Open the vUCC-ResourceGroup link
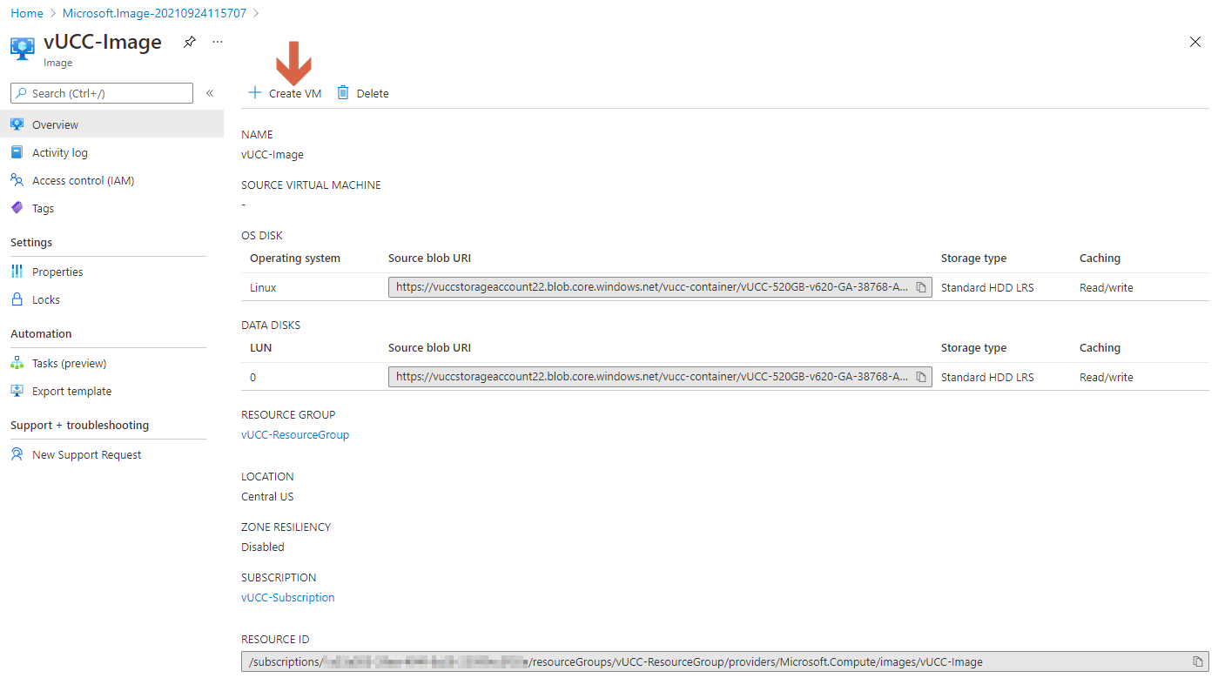 coord(295,434)
